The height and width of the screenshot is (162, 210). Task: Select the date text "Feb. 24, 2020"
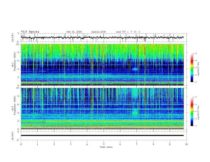click(x=74, y=32)
